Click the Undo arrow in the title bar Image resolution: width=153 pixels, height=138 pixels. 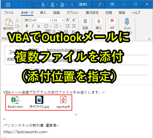point(15,5)
